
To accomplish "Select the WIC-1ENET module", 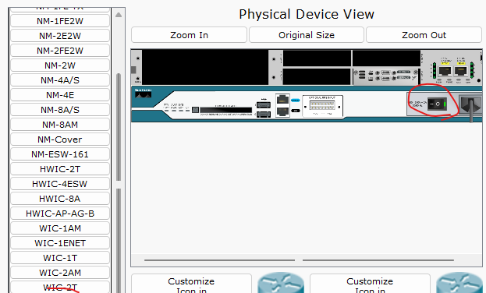I will (x=60, y=243).
